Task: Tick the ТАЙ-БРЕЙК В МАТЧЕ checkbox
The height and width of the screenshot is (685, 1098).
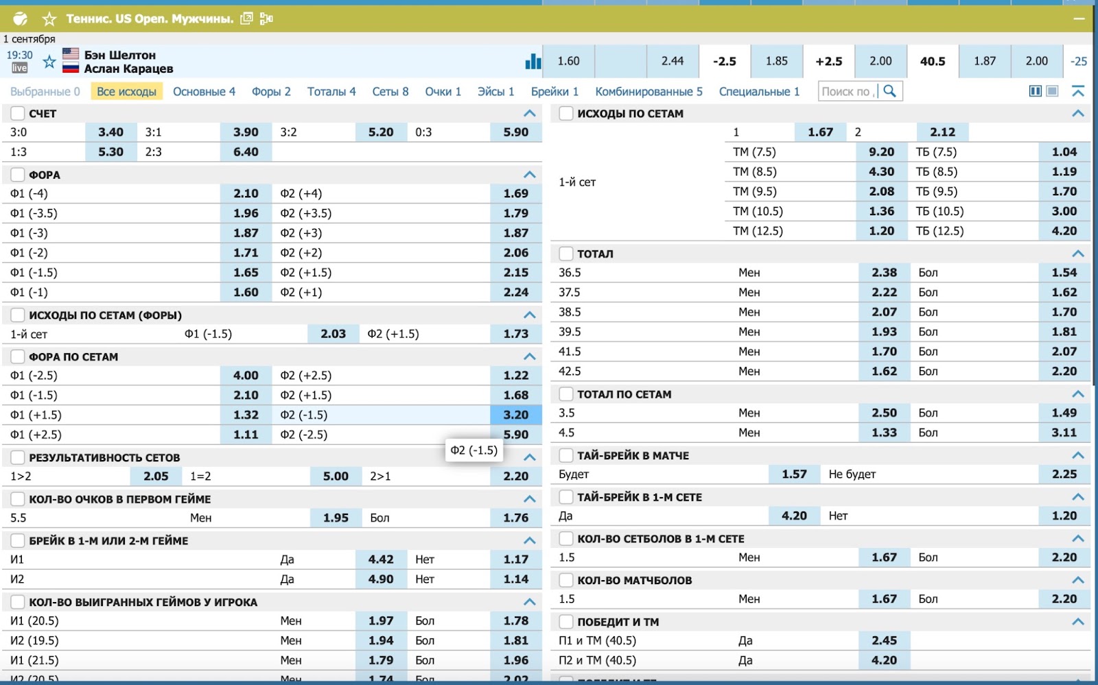Action: (566, 455)
